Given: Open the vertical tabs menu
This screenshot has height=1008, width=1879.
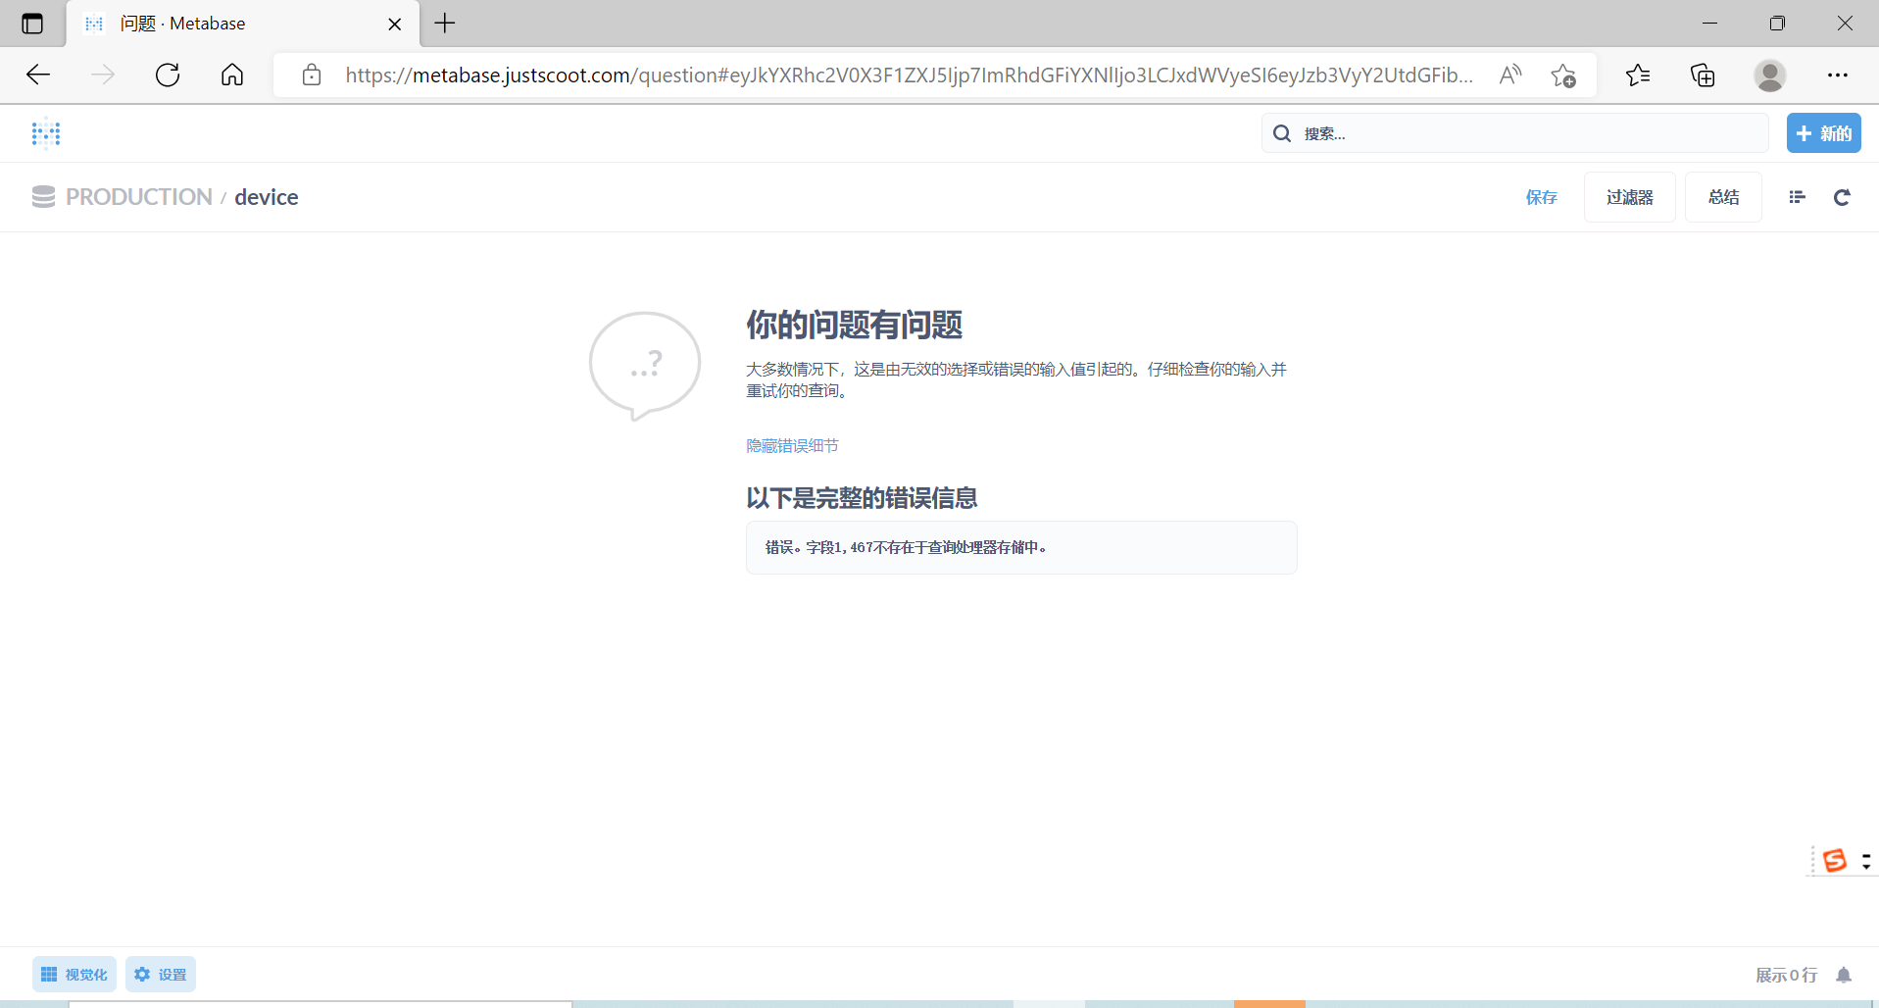Looking at the screenshot, I should point(32,24).
